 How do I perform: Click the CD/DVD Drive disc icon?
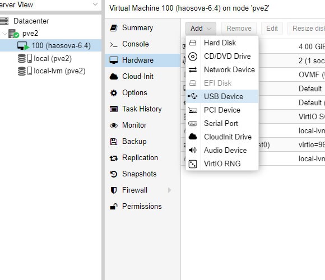point(193,57)
